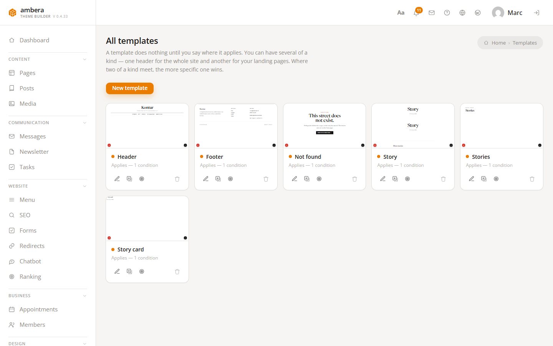Viewport: 553px width, 346px height.
Task: Open conditions target icon on Header card
Action: click(142, 179)
